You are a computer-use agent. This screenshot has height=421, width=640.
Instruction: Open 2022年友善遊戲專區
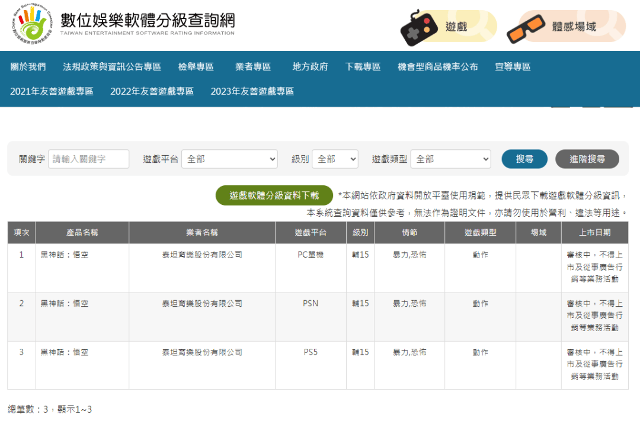coord(152,91)
